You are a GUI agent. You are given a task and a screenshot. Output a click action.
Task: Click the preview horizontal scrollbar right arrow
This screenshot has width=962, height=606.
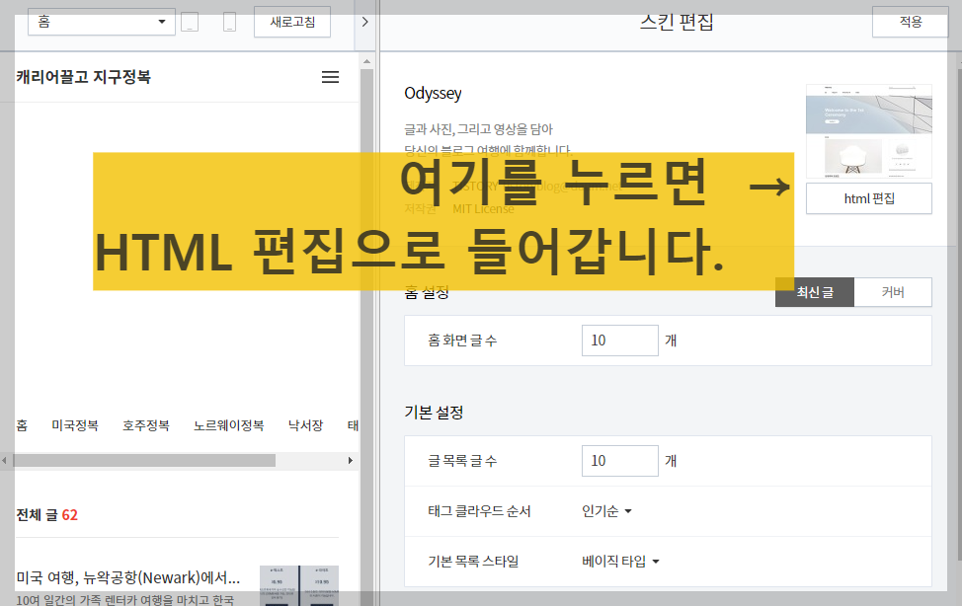pos(351,461)
